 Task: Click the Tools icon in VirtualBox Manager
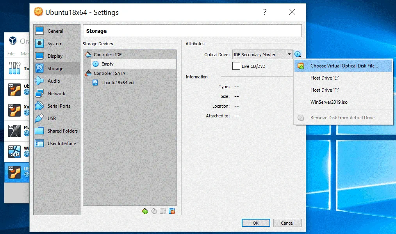(14, 69)
